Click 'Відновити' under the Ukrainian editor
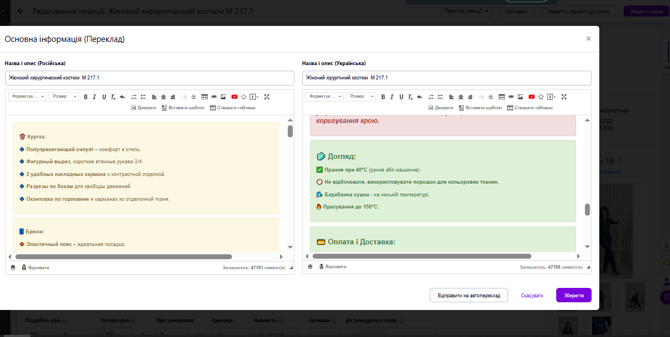This screenshot has height=337, width=670. 333,267
